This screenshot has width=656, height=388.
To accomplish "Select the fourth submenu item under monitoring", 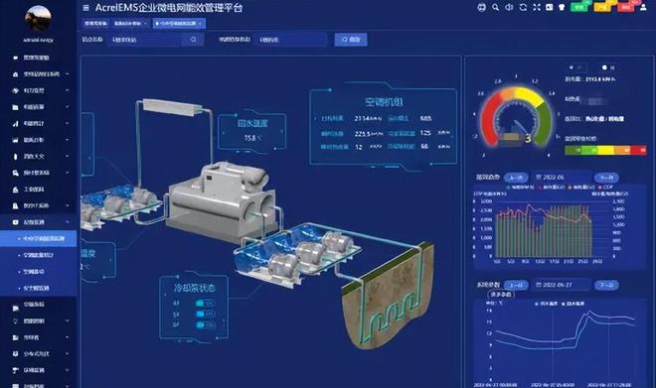I will tap(39, 288).
